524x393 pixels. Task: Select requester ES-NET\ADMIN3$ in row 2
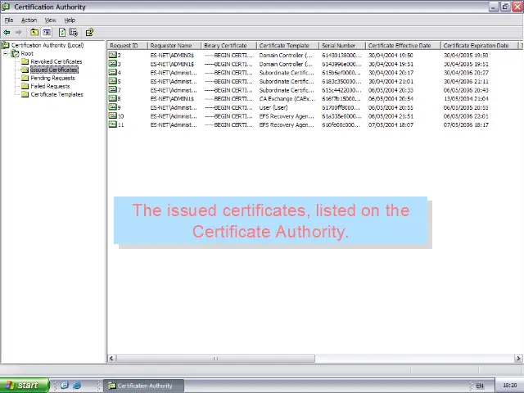click(x=172, y=55)
